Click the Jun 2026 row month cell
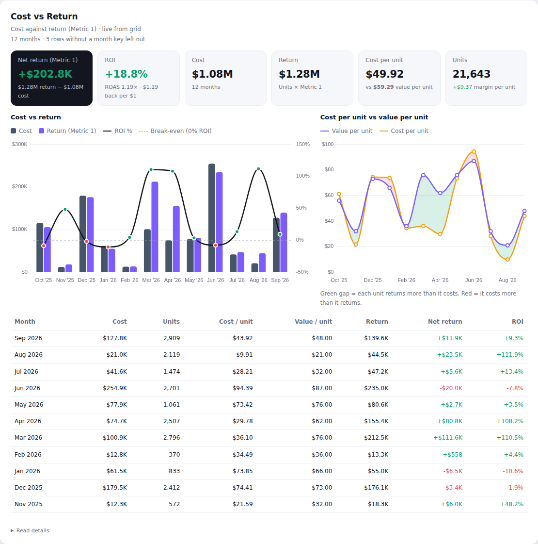Image resolution: width=538 pixels, height=544 pixels. click(x=27, y=388)
